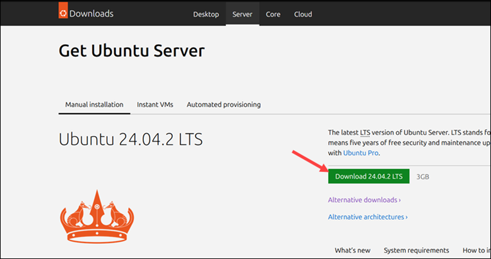Switch to the Instant VMs tab

pyautogui.click(x=155, y=105)
